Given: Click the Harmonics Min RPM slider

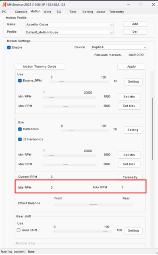Looking at the screenshot, I should tap(69, 156).
